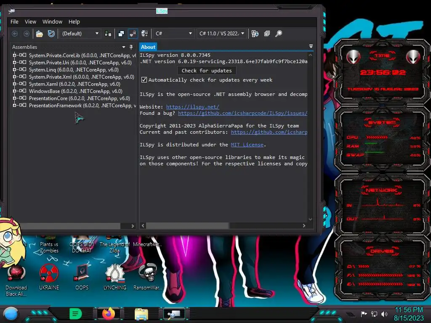Click the Forward navigation arrow in ILSpy toolbar

pos(27,34)
